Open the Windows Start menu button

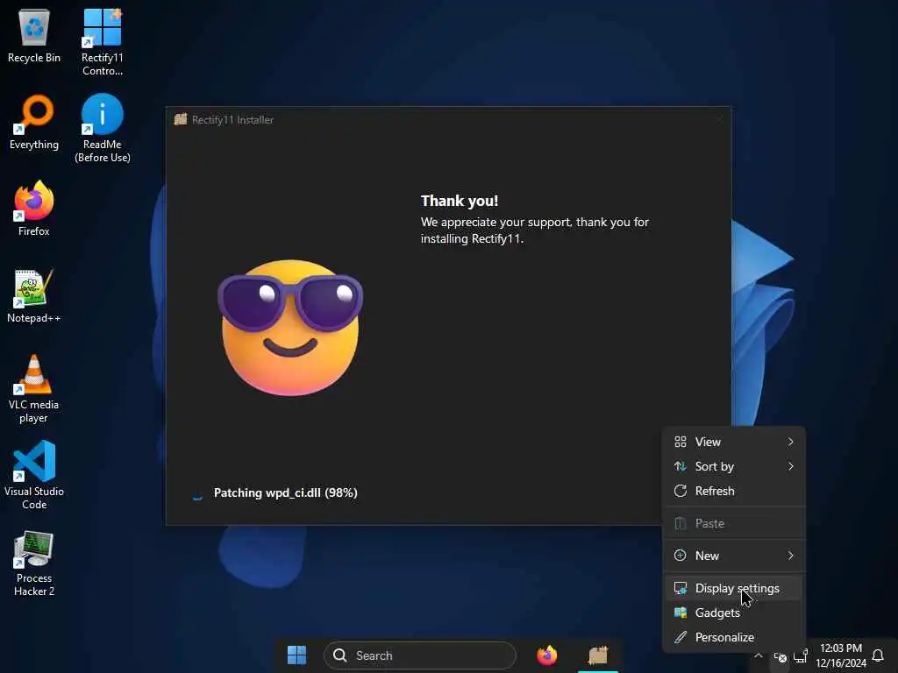coord(296,655)
